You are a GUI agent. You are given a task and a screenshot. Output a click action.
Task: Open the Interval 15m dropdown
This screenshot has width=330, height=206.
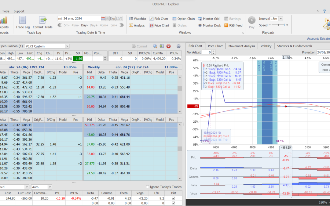pos(280,19)
